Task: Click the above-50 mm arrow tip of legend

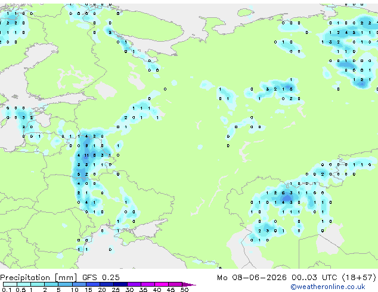Action: [189, 284]
